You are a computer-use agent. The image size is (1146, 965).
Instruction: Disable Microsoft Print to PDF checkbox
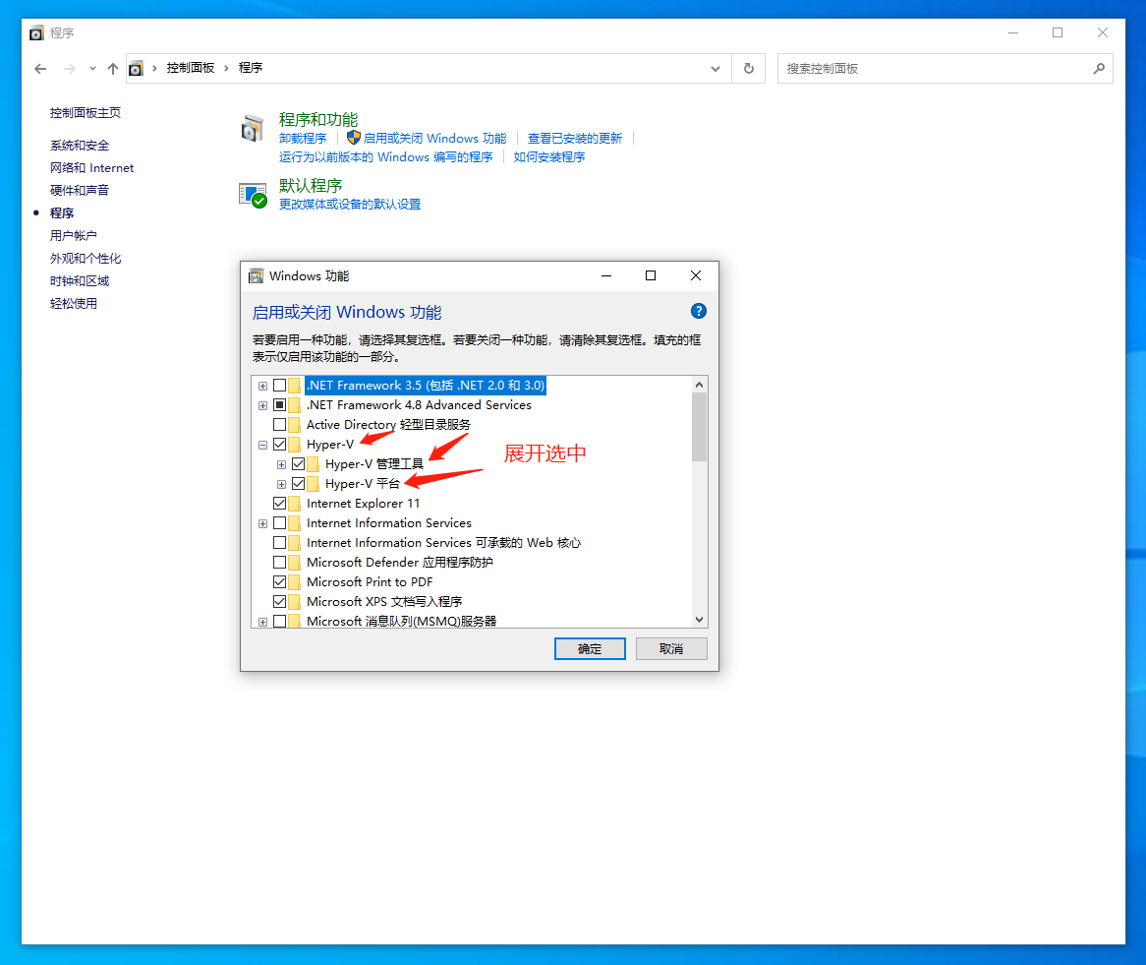click(x=280, y=582)
